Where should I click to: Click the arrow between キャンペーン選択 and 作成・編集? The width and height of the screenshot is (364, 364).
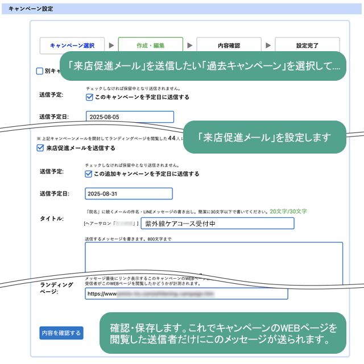tap(111, 45)
